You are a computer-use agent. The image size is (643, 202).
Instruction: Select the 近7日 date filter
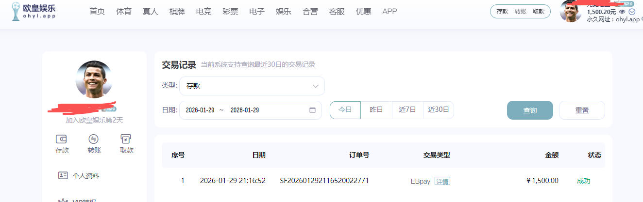(x=407, y=110)
